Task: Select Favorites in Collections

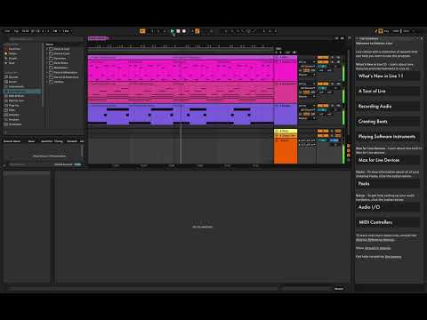Action: [14, 49]
